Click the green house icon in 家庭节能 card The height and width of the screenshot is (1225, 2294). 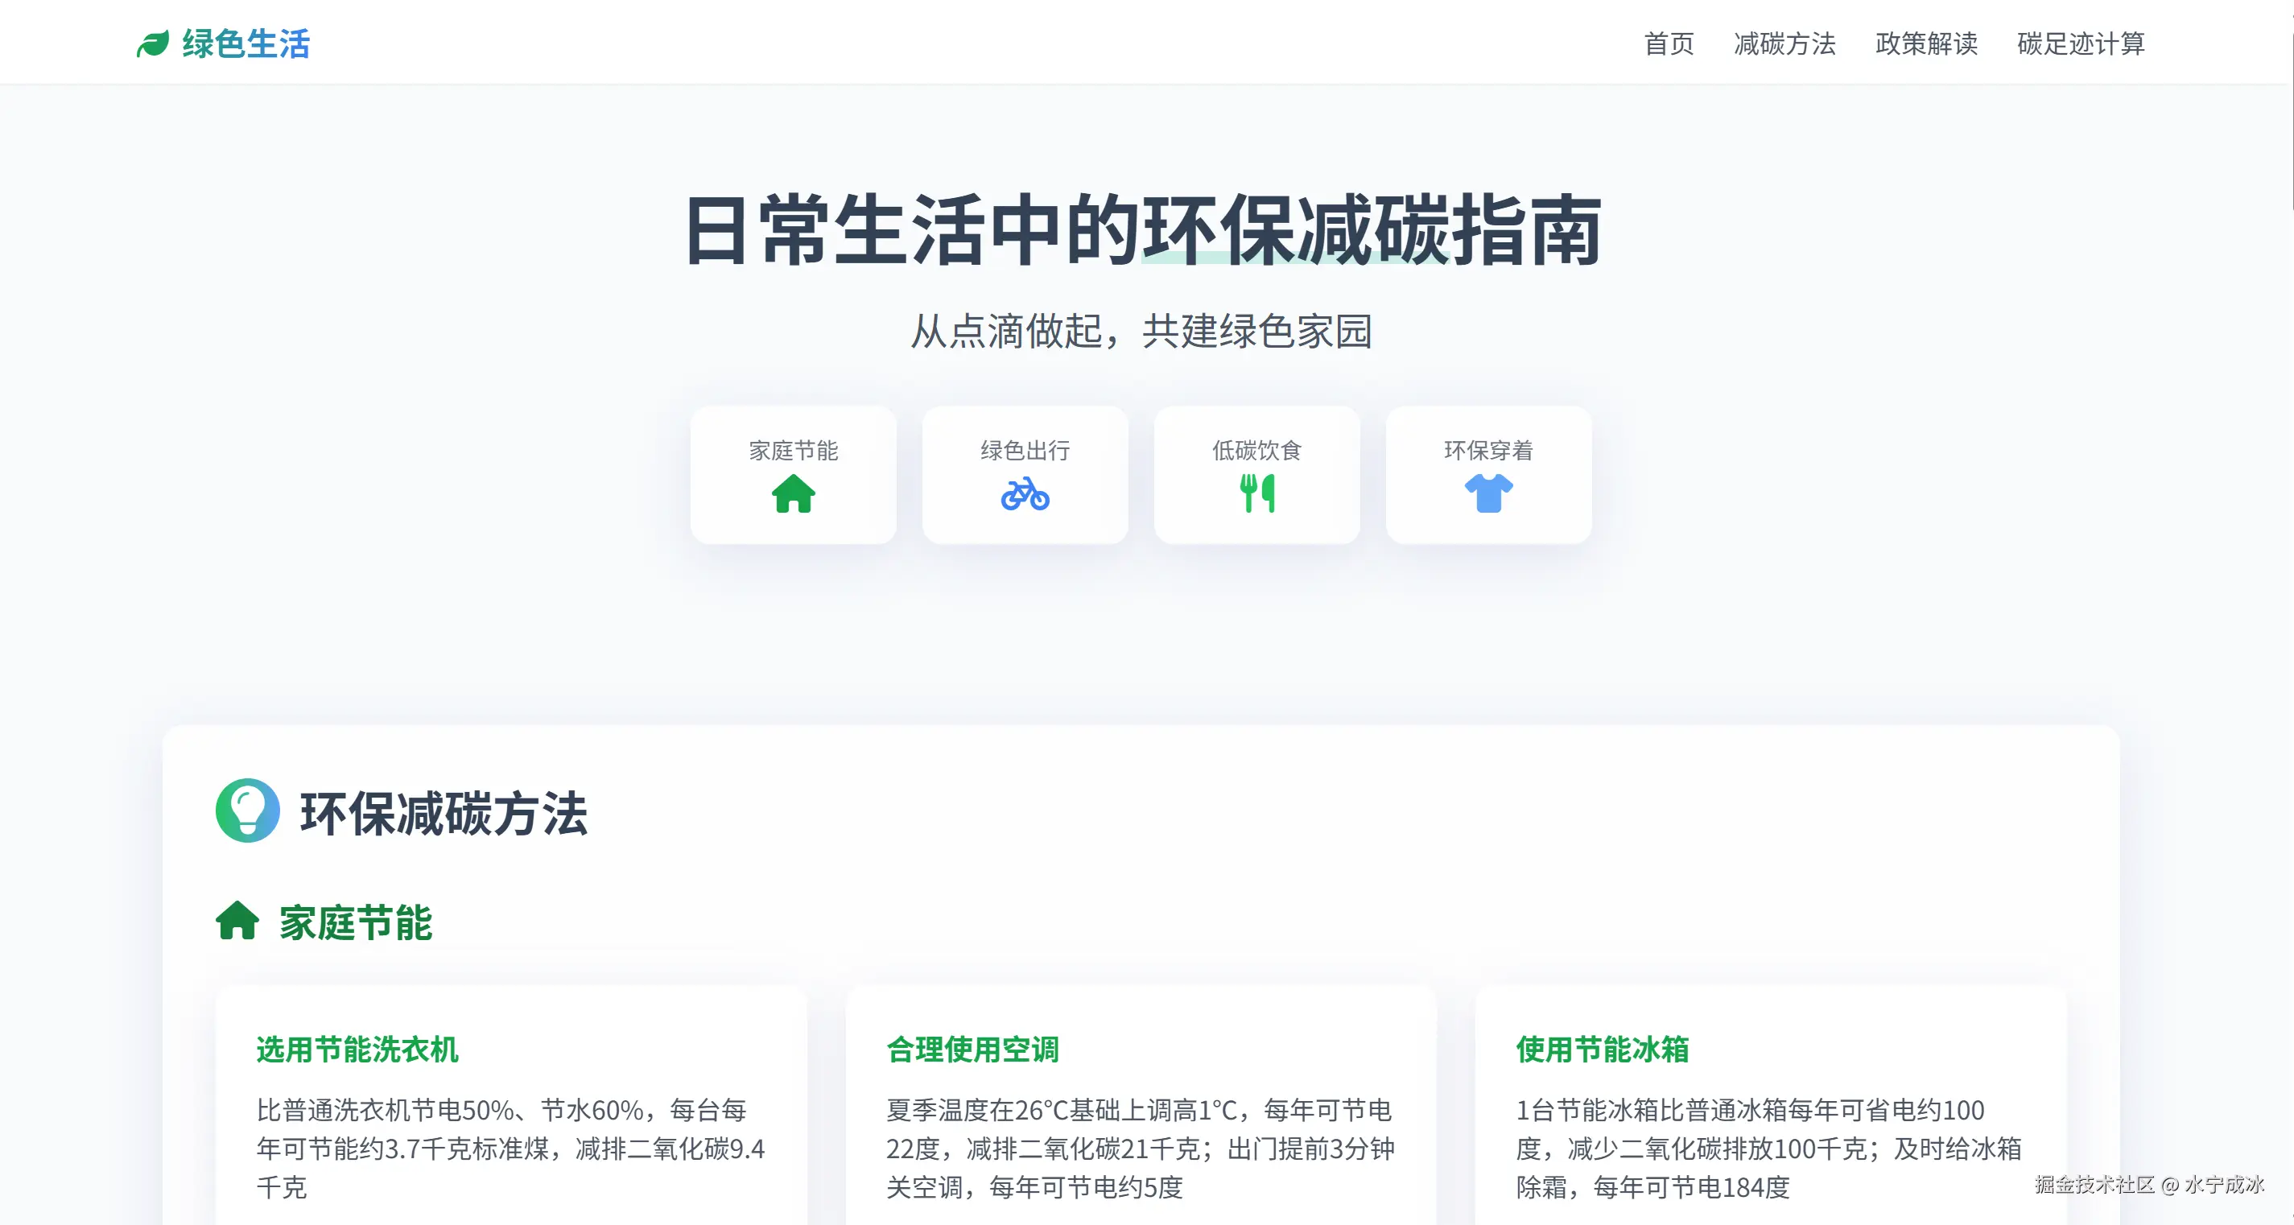tap(793, 493)
